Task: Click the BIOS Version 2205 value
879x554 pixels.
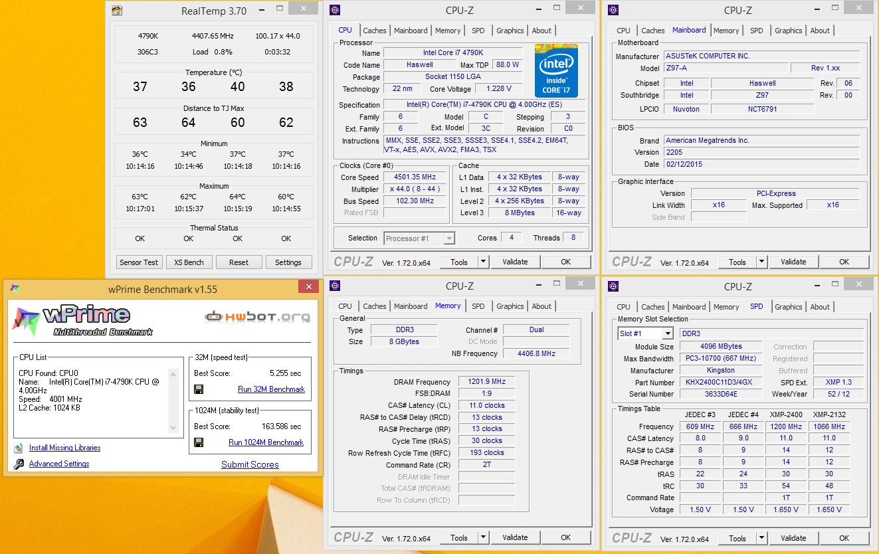Action: [761, 153]
